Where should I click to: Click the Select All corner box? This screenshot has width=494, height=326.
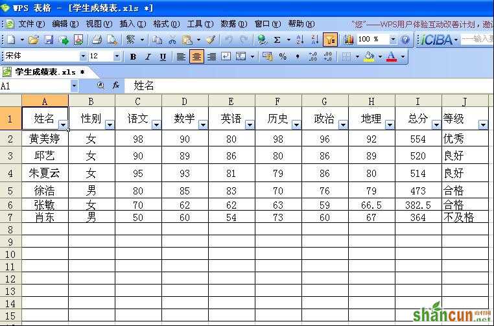point(11,101)
